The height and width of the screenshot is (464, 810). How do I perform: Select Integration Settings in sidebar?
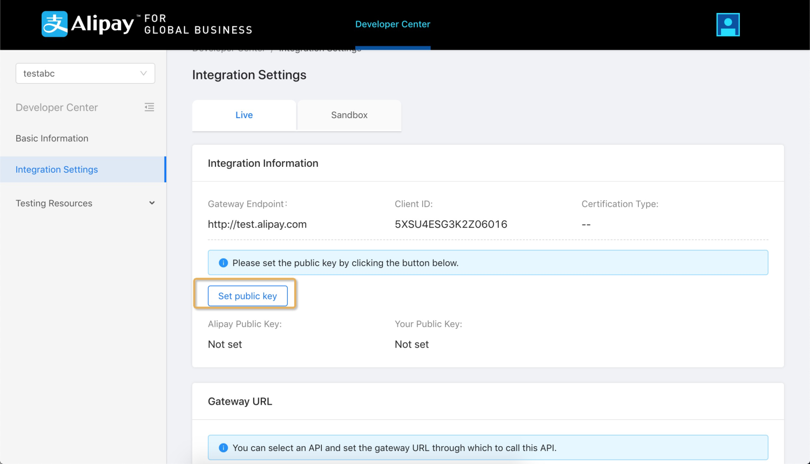[57, 169]
